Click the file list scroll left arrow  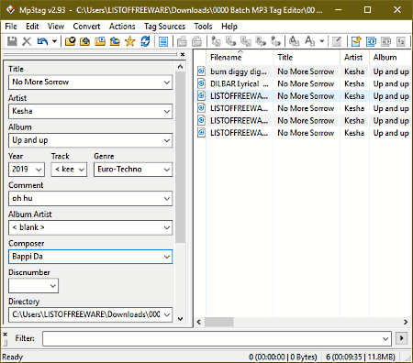[199, 322]
